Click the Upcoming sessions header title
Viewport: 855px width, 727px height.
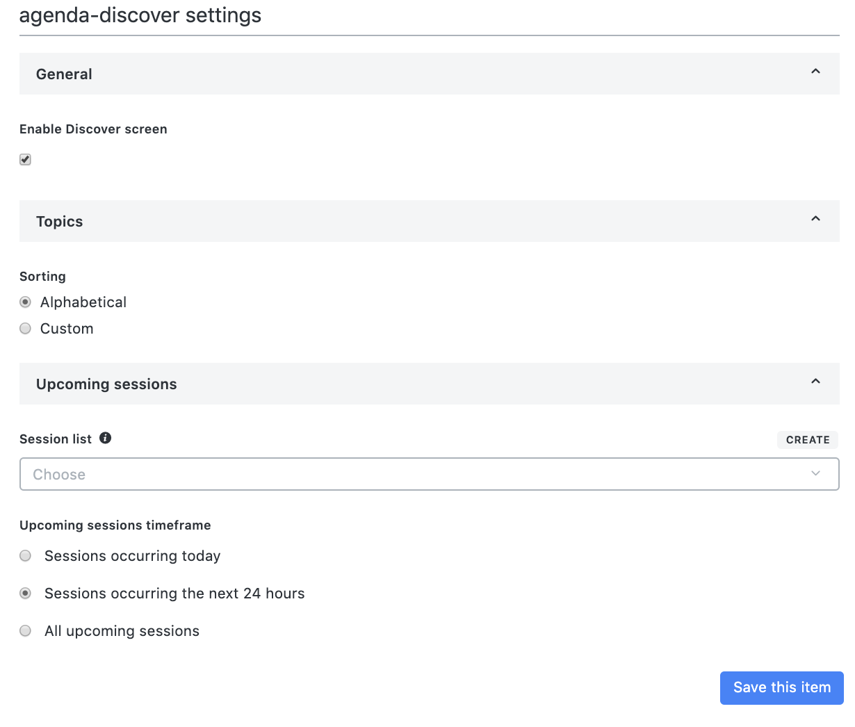106,384
